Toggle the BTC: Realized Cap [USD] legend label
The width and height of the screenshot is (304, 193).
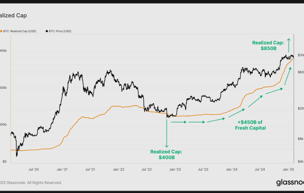(19, 31)
